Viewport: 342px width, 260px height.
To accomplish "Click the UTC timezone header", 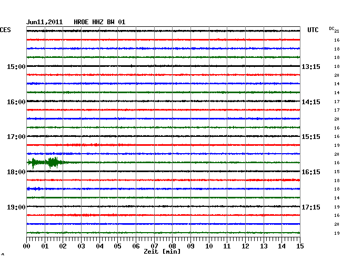I will [x=313, y=30].
